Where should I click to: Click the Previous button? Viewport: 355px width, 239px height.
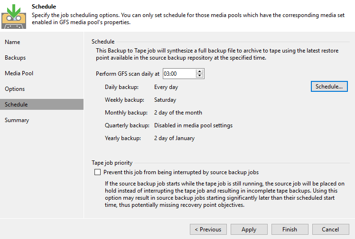coord(208,230)
